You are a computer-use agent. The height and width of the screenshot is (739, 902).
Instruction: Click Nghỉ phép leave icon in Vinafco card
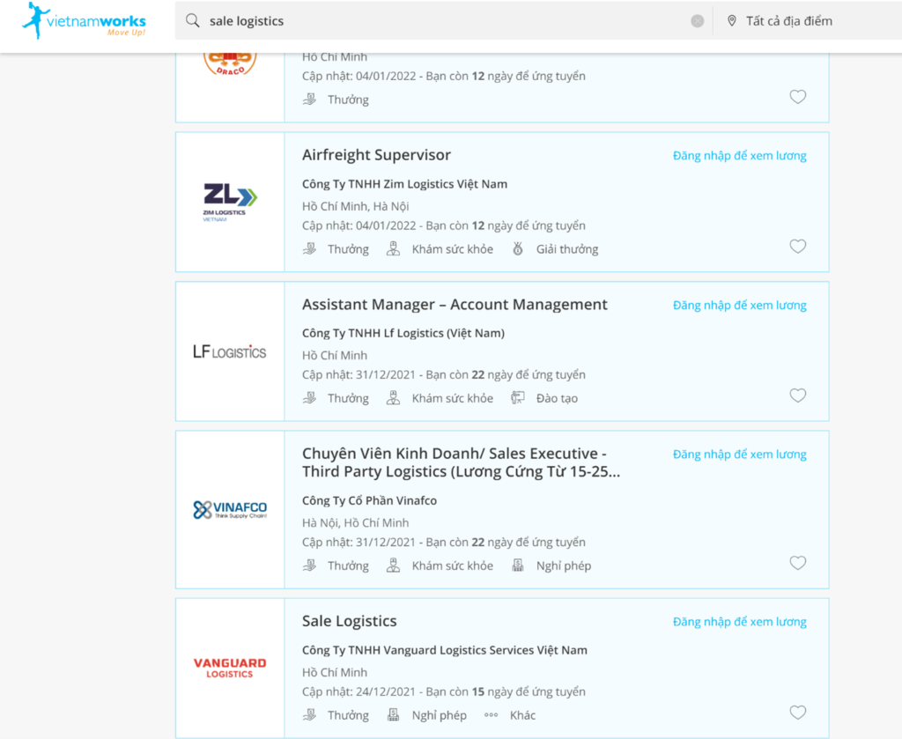518,565
